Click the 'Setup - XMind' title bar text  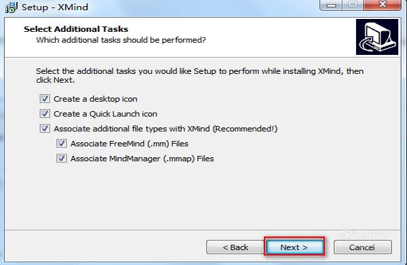[55, 7]
